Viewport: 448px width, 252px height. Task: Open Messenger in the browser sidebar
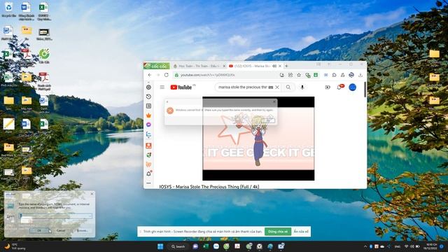point(148,125)
